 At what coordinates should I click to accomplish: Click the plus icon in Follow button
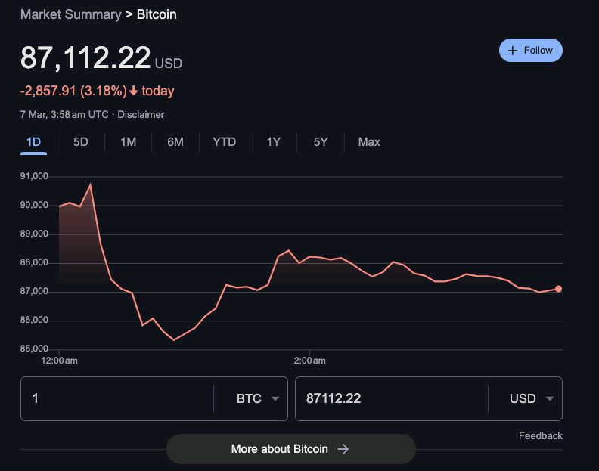tap(513, 51)
